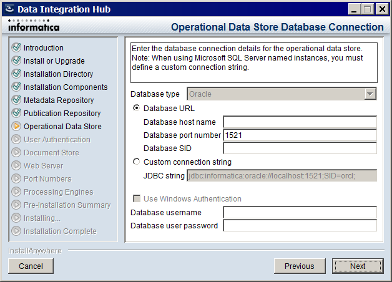The image size is (392, 282).
Task: Click the Next button
Action: [358, 266]
